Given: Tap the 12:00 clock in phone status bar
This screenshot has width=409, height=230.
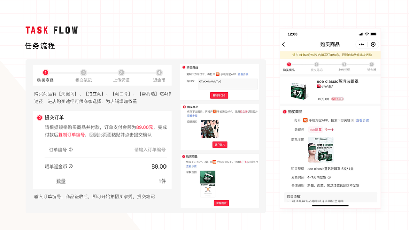Looking at the screenshot, I should tap(292, 34).
